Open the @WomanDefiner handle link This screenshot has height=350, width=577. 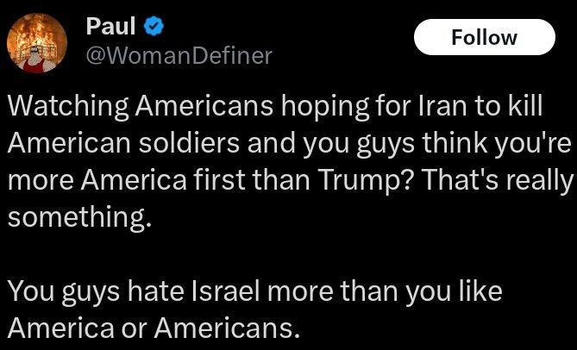(179, 56)
